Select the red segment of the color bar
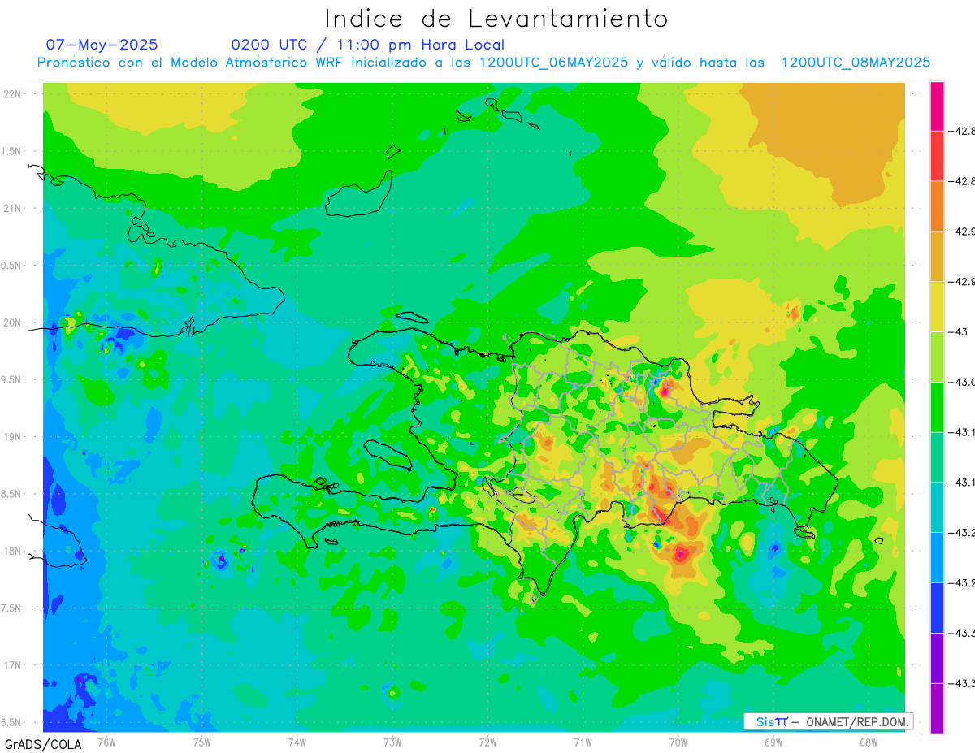Image resolution: width=975 pixels, height=753 pixels. coord(937,155)
